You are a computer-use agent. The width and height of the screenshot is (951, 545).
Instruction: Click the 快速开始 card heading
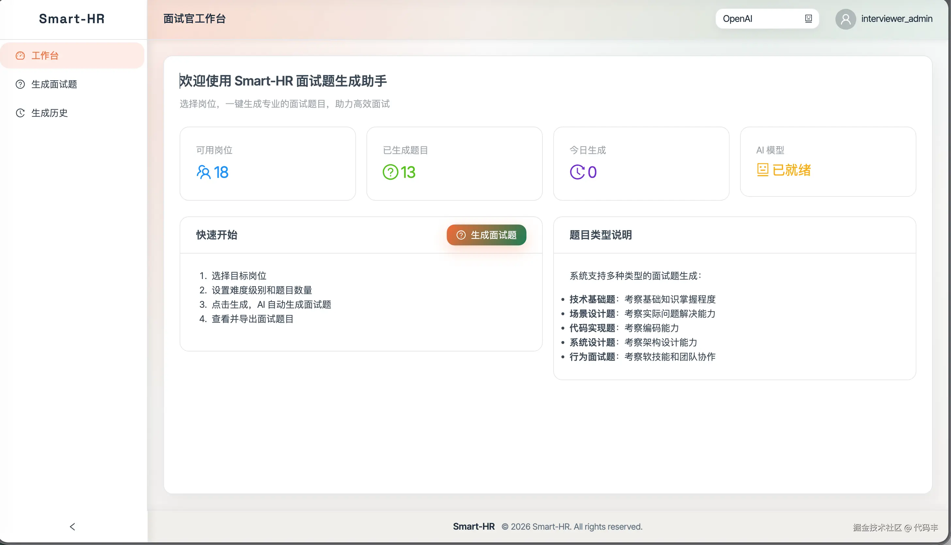[x=217, y=235]
